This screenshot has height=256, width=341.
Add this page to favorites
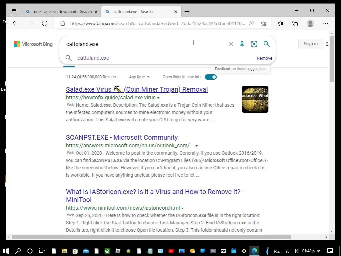264,23
